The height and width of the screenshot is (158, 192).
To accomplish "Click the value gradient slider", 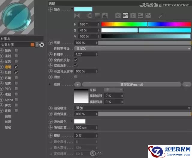I will click(x=146, y=36).
